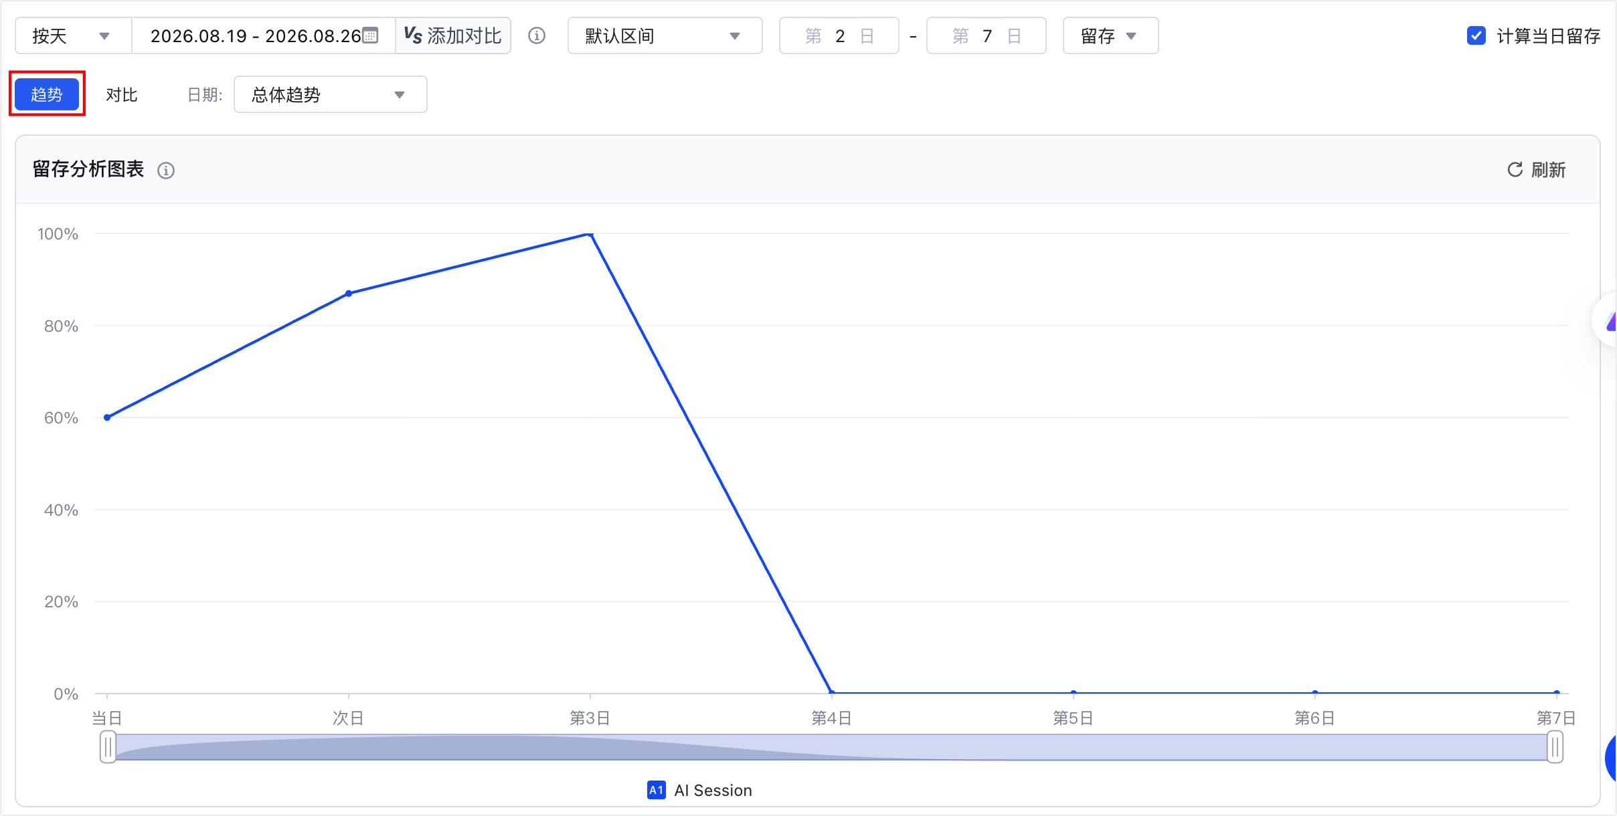
Task: Open the 按天 granularity dropdown
Action: click(73, 36)
